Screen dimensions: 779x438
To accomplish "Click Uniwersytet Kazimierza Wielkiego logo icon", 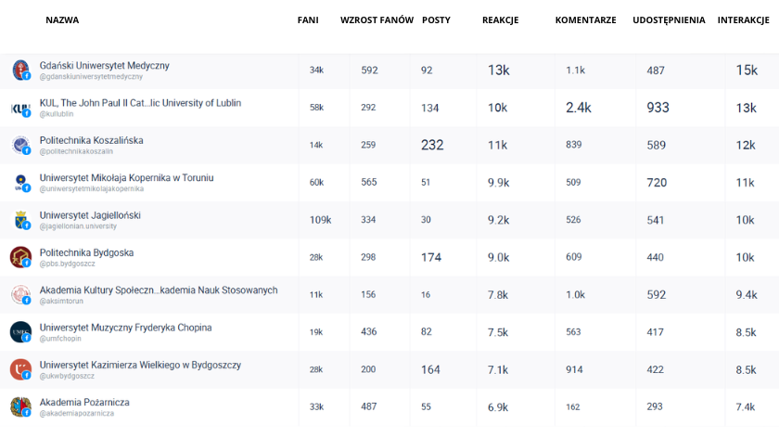I will (20, 369).
